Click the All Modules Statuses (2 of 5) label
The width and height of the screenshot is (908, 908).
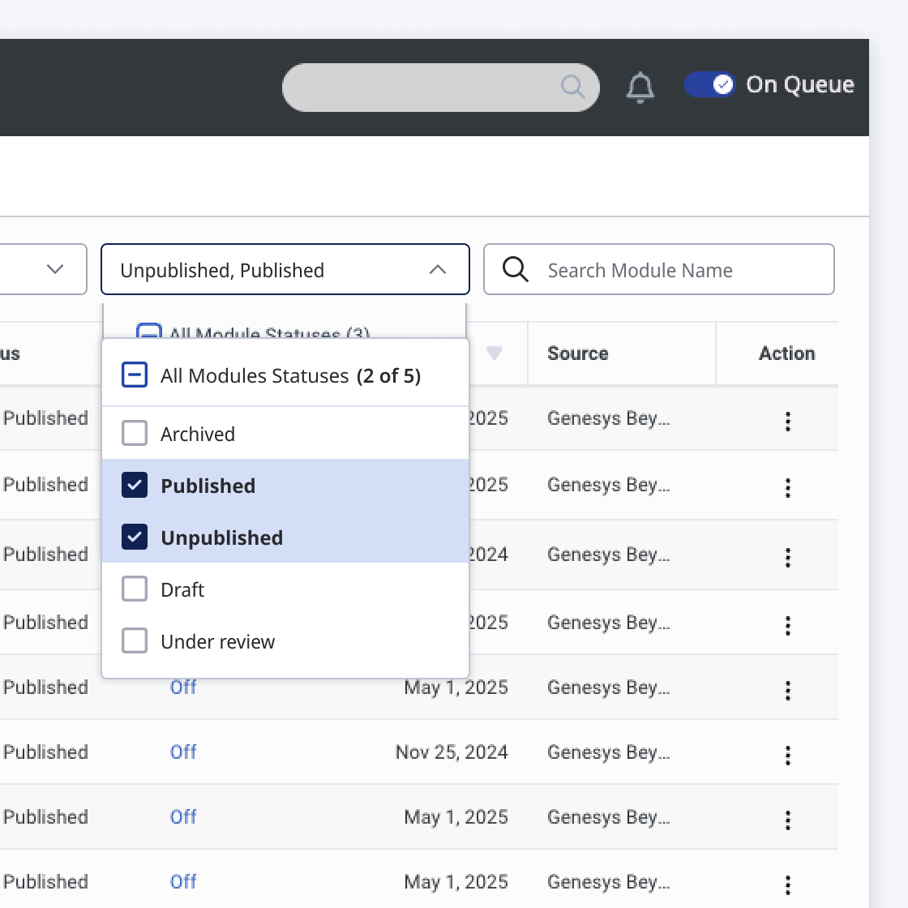(291, 375)
